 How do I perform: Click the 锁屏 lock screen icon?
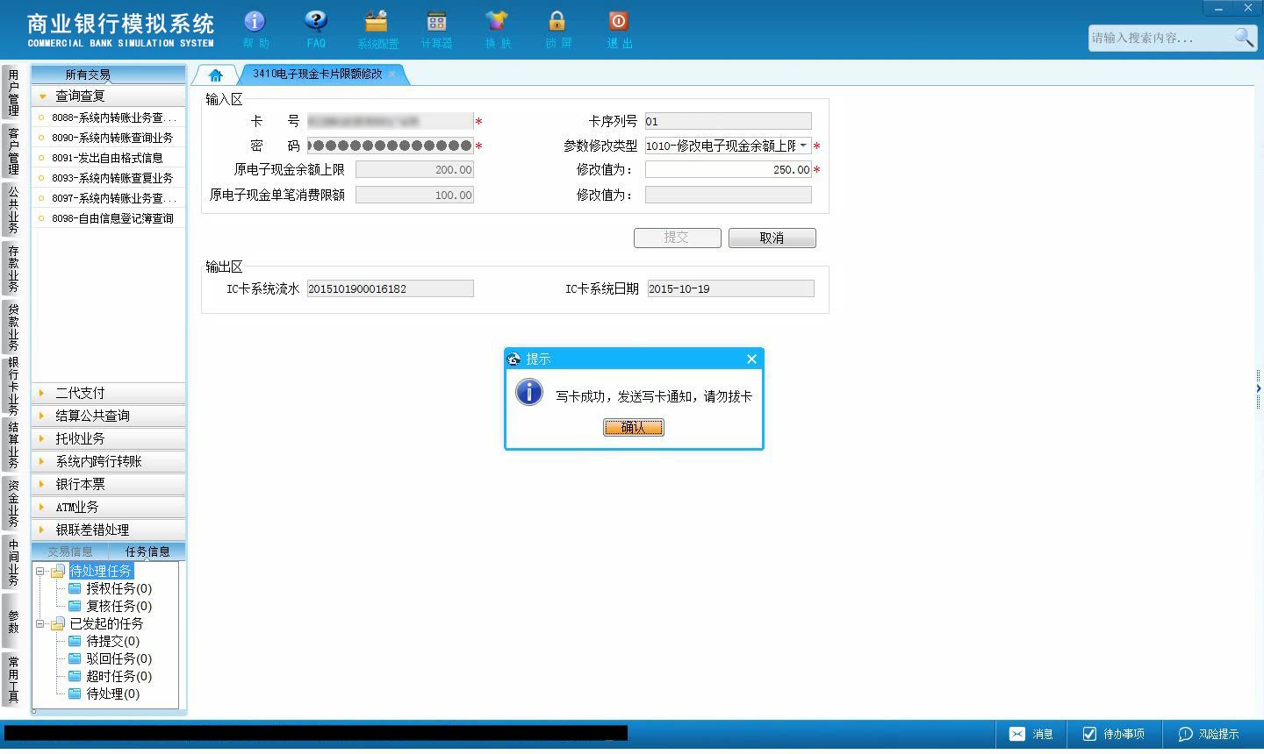557,21
